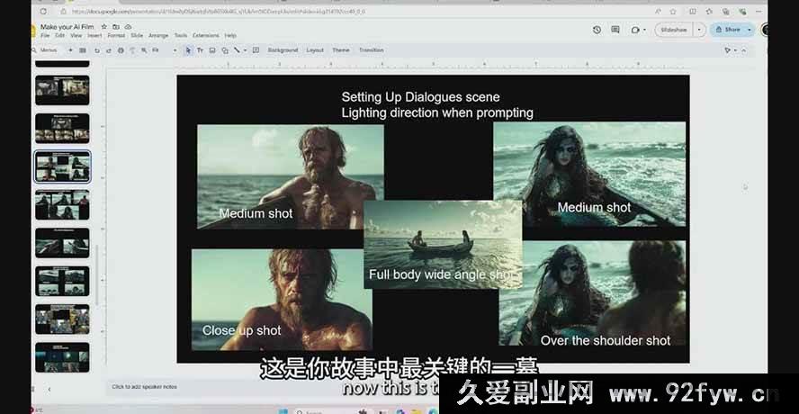
Task: Click the print icon in toolbar
Action: click(121, 50)
